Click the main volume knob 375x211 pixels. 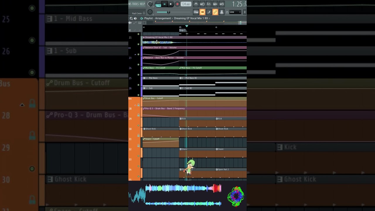[x=150, y=4]
